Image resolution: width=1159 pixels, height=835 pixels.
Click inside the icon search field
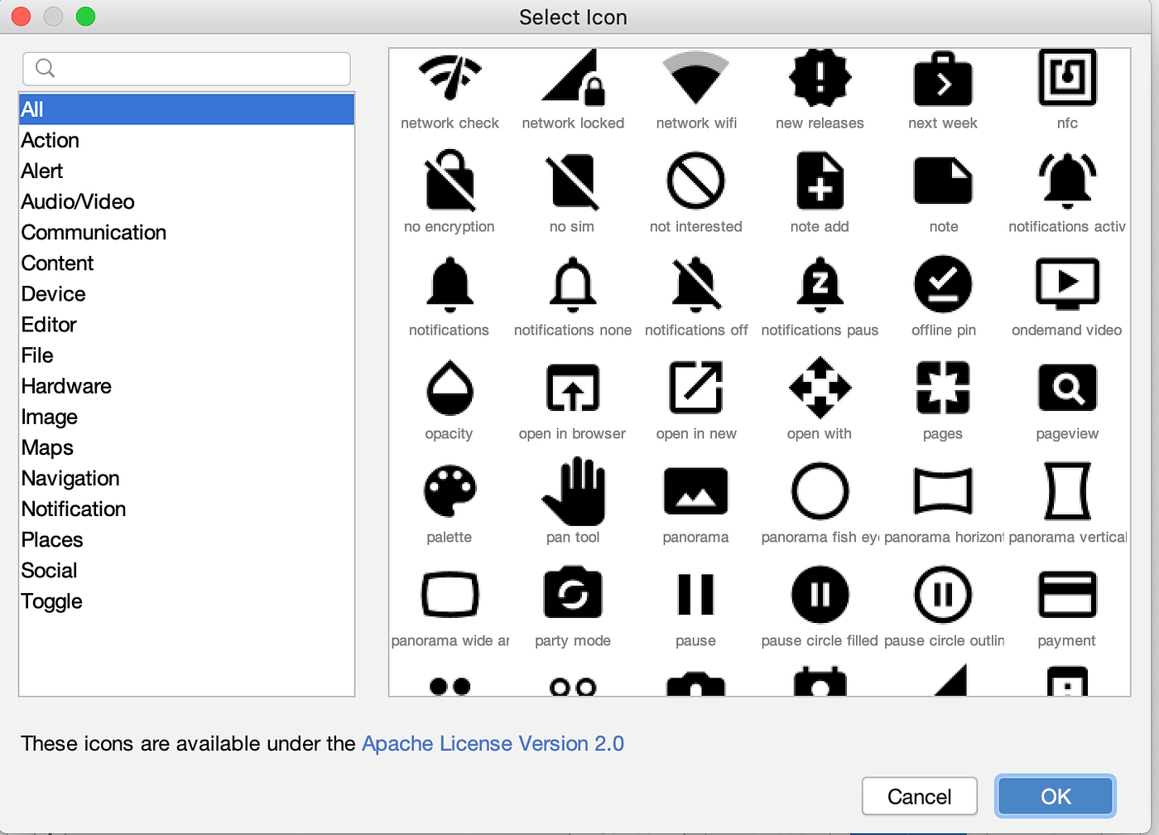(186, 69)
